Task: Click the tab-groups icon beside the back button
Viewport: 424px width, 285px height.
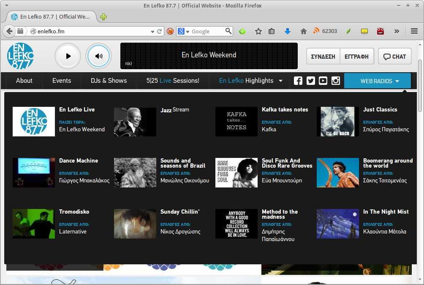Action: (x=20, y=31)
